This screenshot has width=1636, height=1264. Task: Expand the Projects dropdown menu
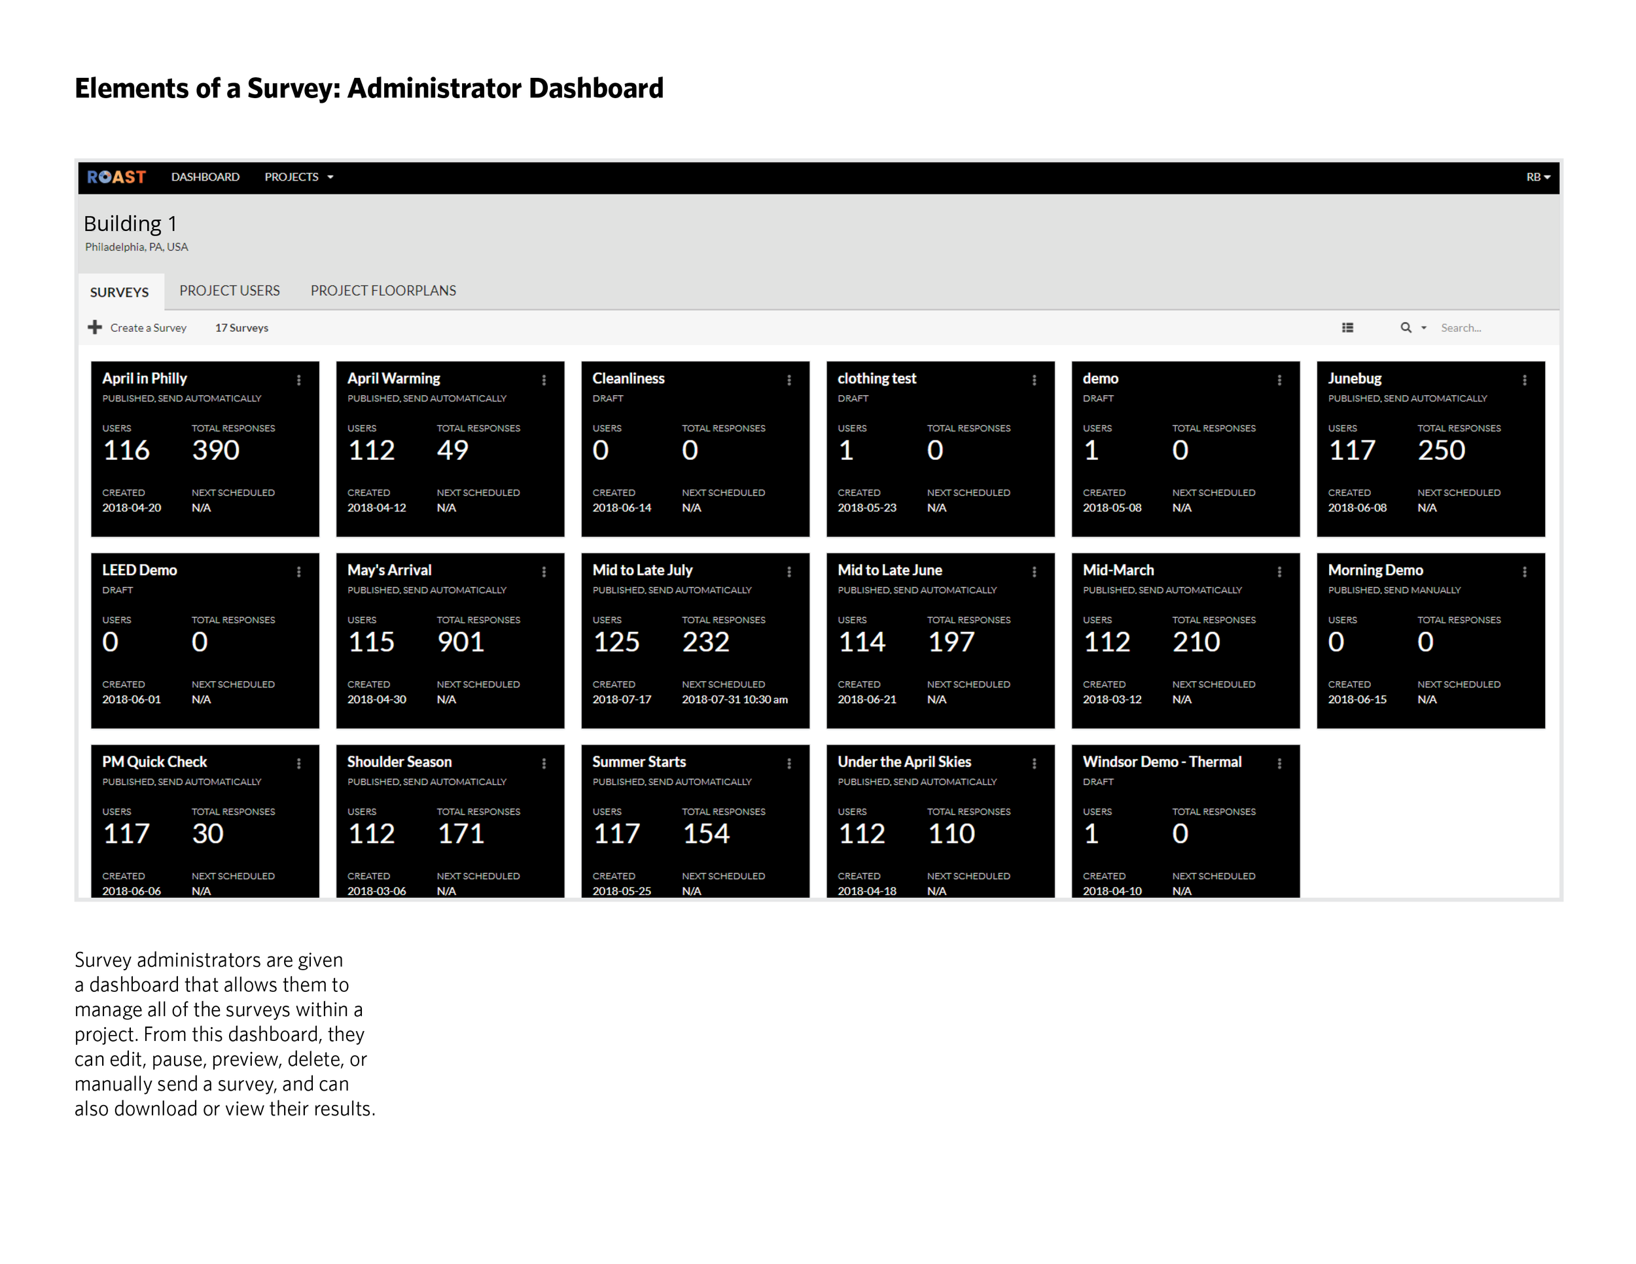click(x=298, y=177)
